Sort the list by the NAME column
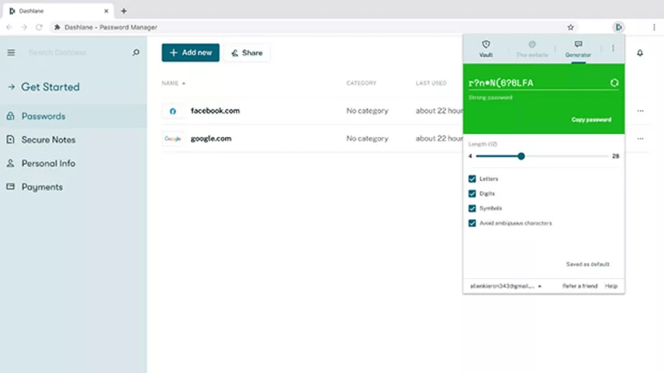This screenshot has height=373, width=664. tap(173, 83)
